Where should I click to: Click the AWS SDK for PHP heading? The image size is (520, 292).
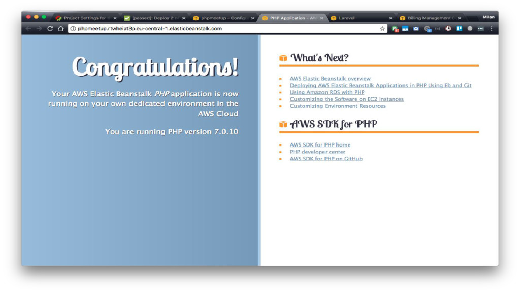(x=333, y=124)
